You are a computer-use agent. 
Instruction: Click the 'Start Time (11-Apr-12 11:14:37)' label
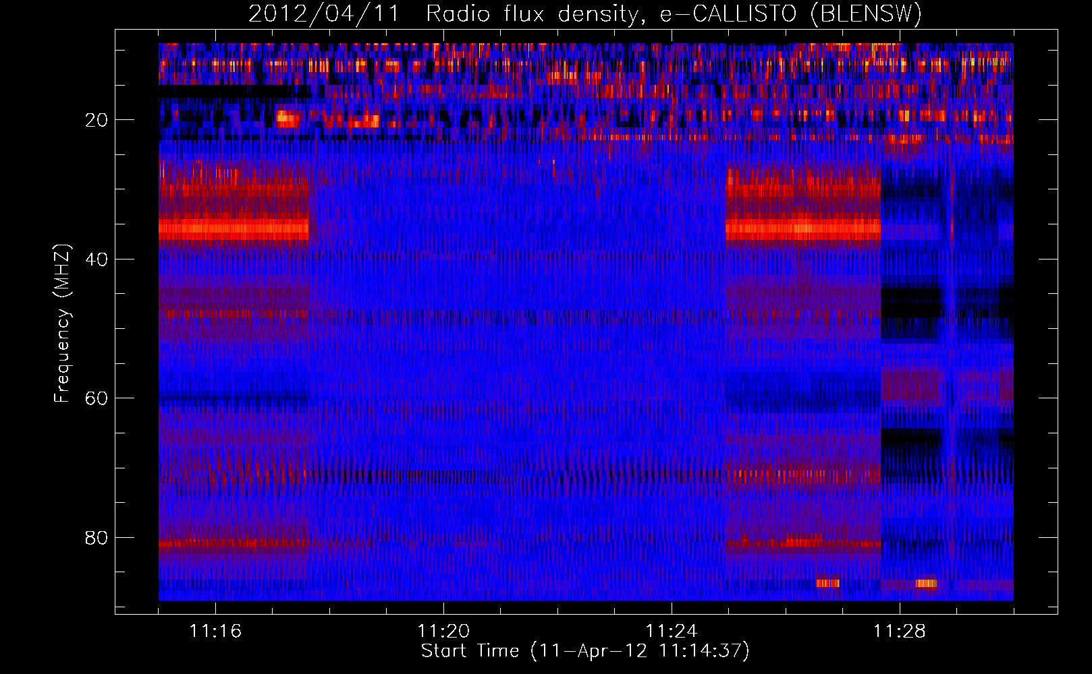coord(585,651)
